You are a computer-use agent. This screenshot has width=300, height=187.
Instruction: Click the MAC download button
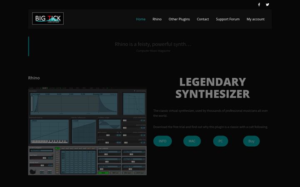[192, 141]
